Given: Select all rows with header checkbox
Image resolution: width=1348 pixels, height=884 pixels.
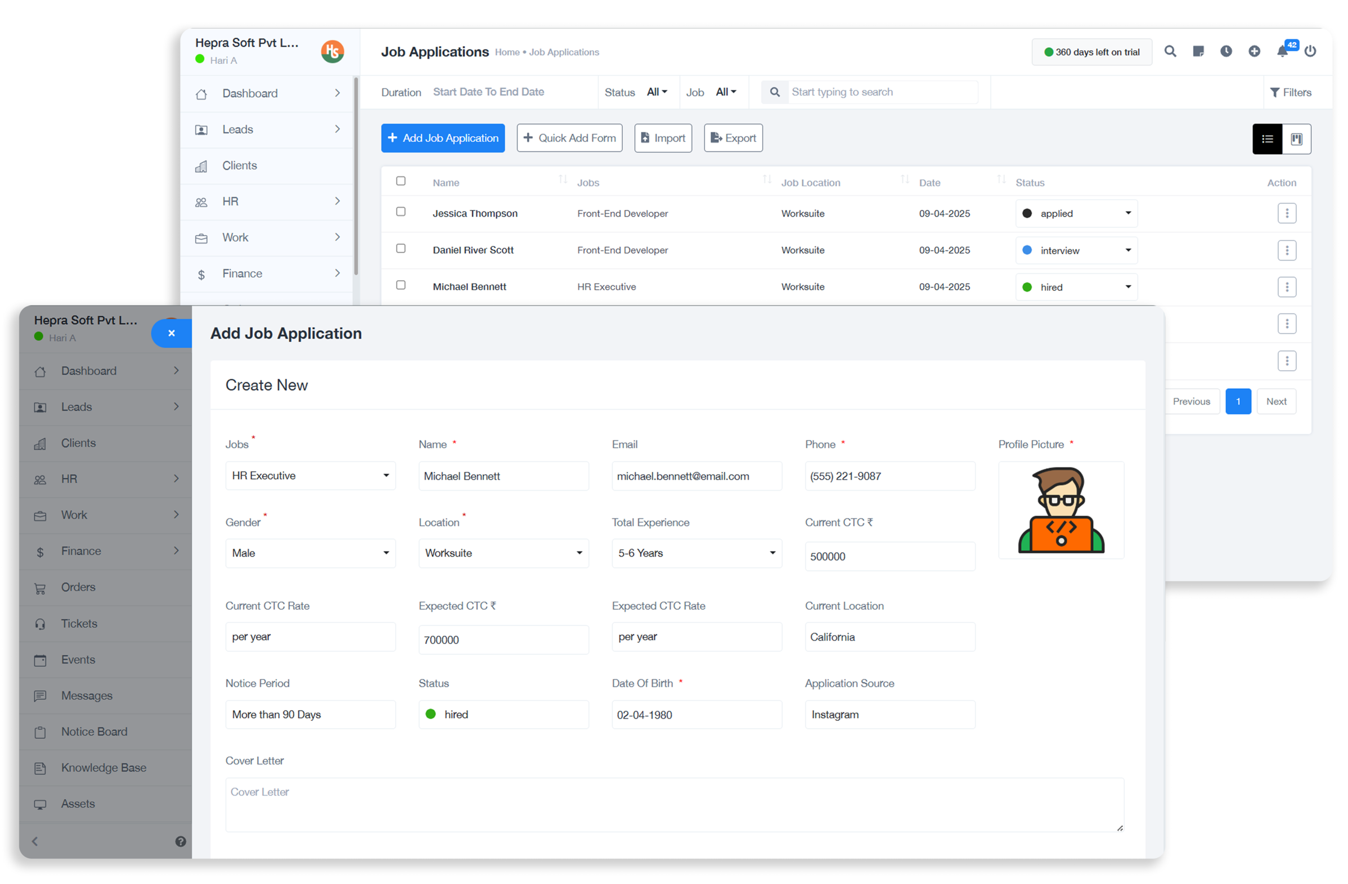Looking at the screenshot, I should click(401, 181).
